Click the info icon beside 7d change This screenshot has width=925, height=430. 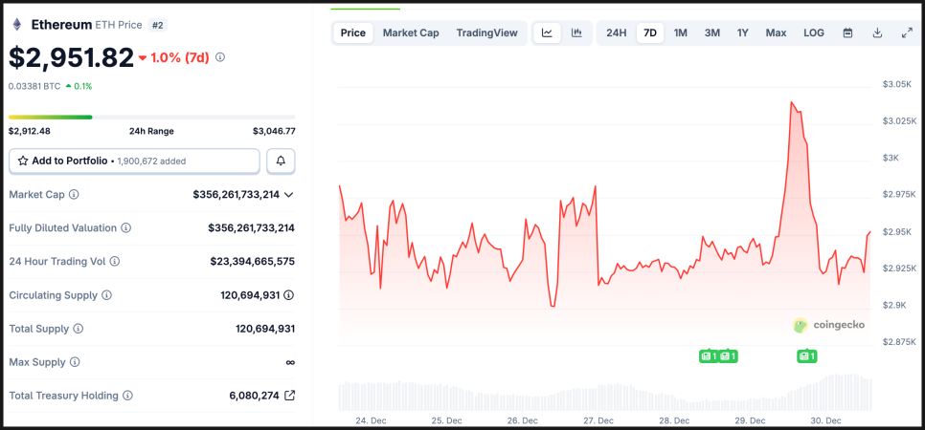[220, 57]
